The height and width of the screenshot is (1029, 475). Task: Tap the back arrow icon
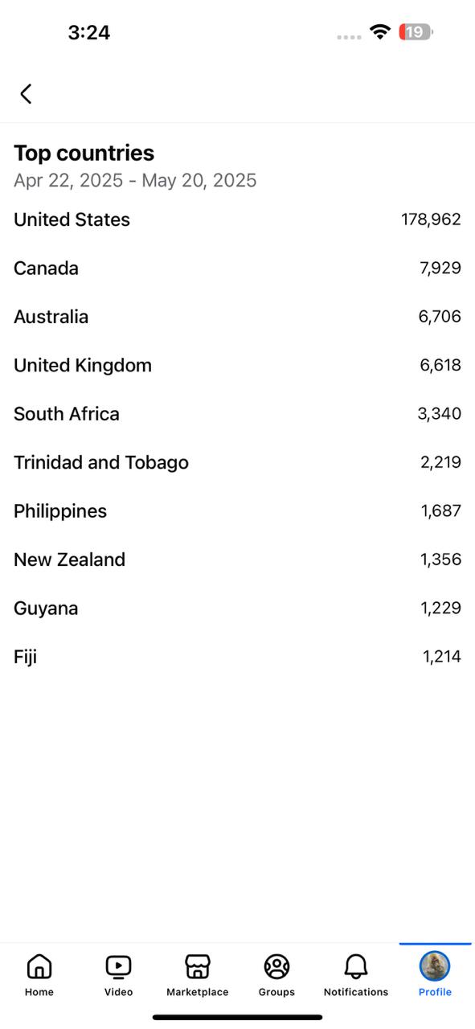tap(26, 94)
